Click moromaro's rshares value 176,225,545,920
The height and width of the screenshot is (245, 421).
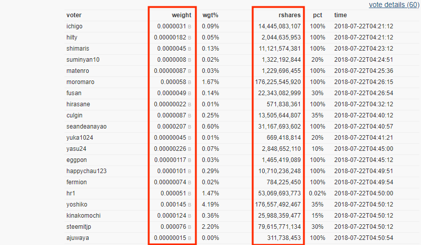point(278,82)
